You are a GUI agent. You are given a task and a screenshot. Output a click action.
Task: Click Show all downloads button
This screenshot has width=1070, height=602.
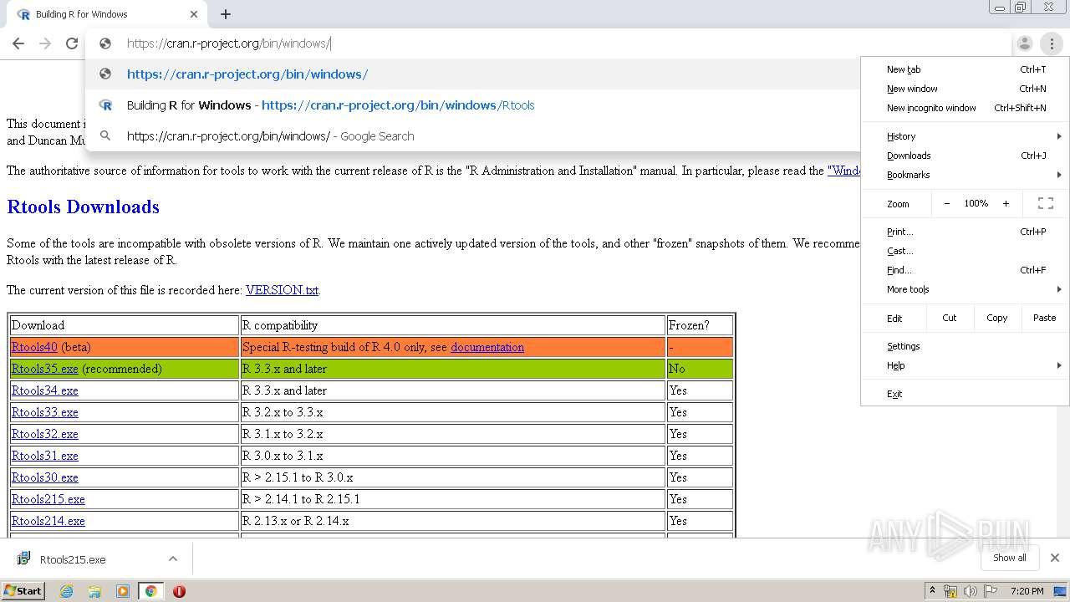[x=1009, y=558]
